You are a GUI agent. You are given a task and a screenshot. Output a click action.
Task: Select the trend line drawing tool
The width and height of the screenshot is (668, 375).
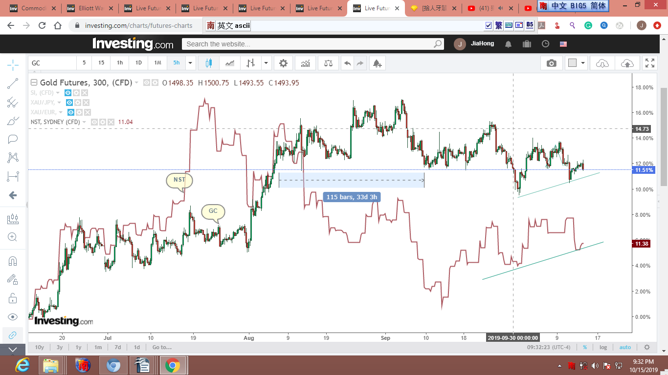click(13, 84)
